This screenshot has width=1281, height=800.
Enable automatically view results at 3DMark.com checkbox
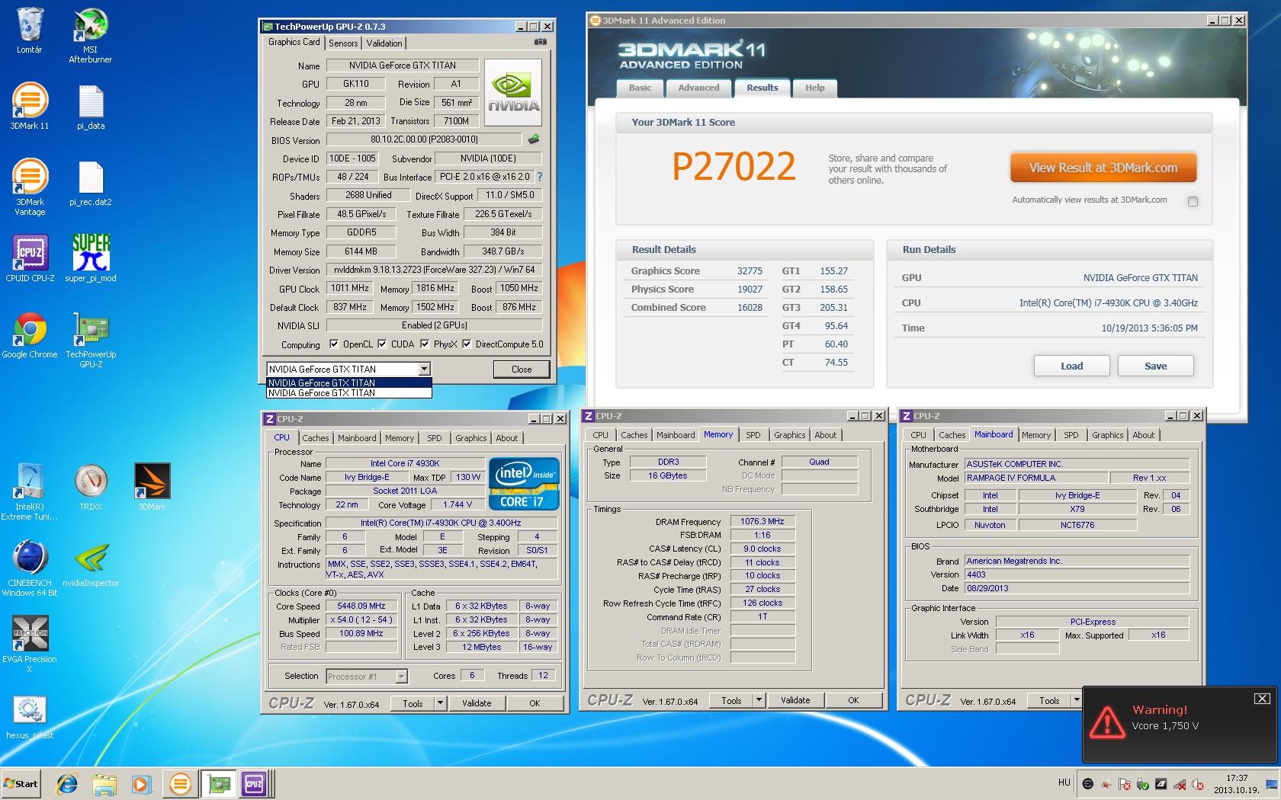coord(1193,201)
